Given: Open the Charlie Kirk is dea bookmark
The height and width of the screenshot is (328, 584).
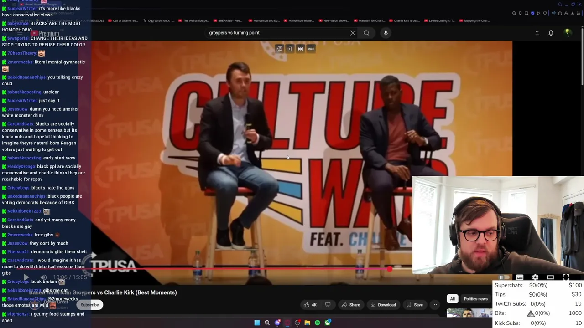Looking at the screenshot, I should (x=404, y=20).
